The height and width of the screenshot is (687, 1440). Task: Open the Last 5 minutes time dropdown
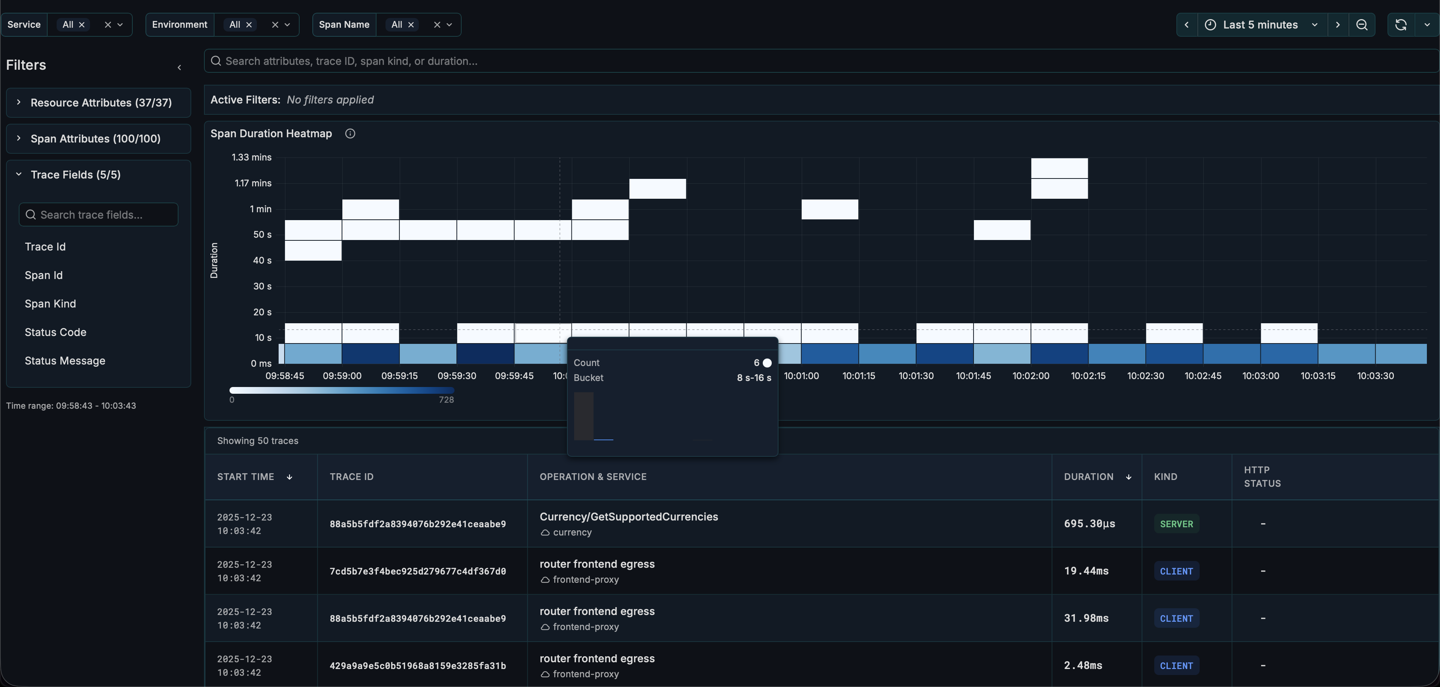(x=1315, y=25)
